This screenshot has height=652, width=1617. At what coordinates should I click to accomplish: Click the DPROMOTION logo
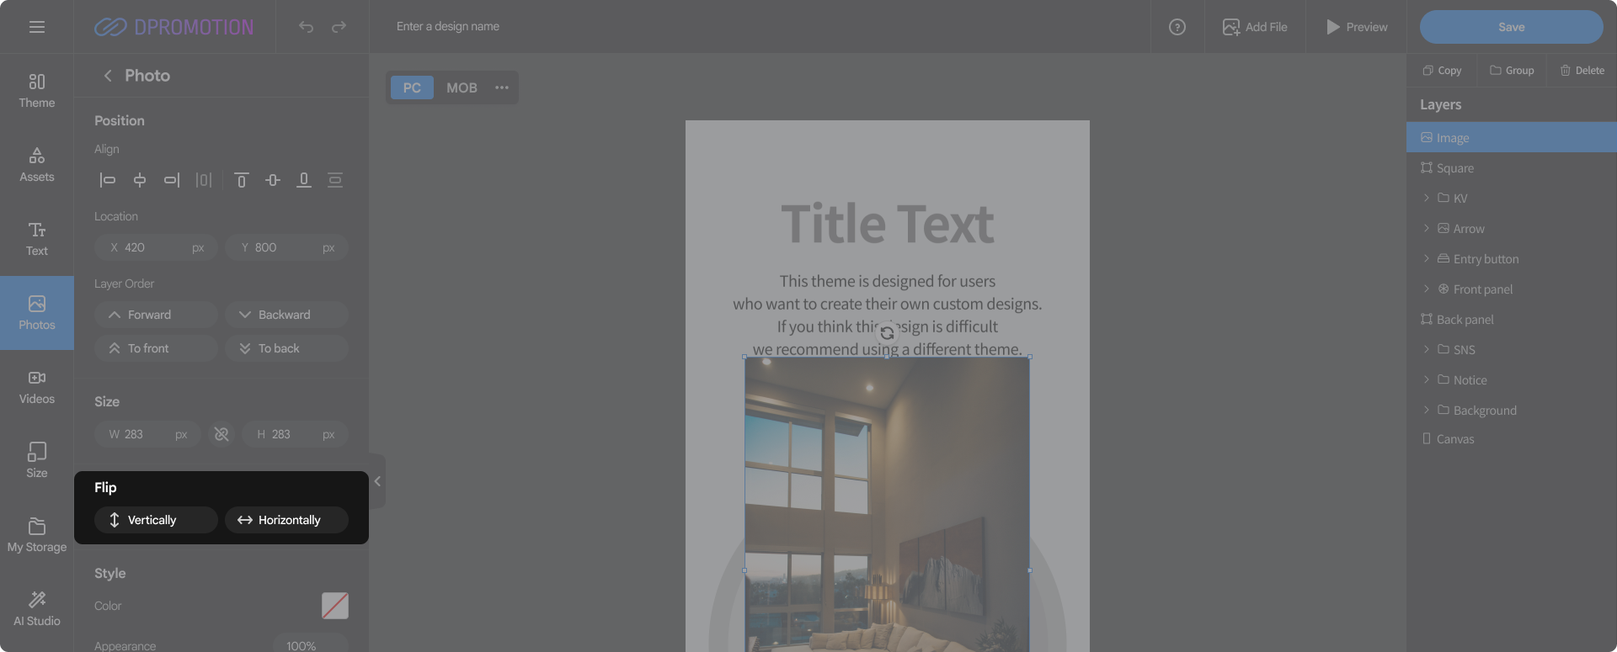coord(173,27)
